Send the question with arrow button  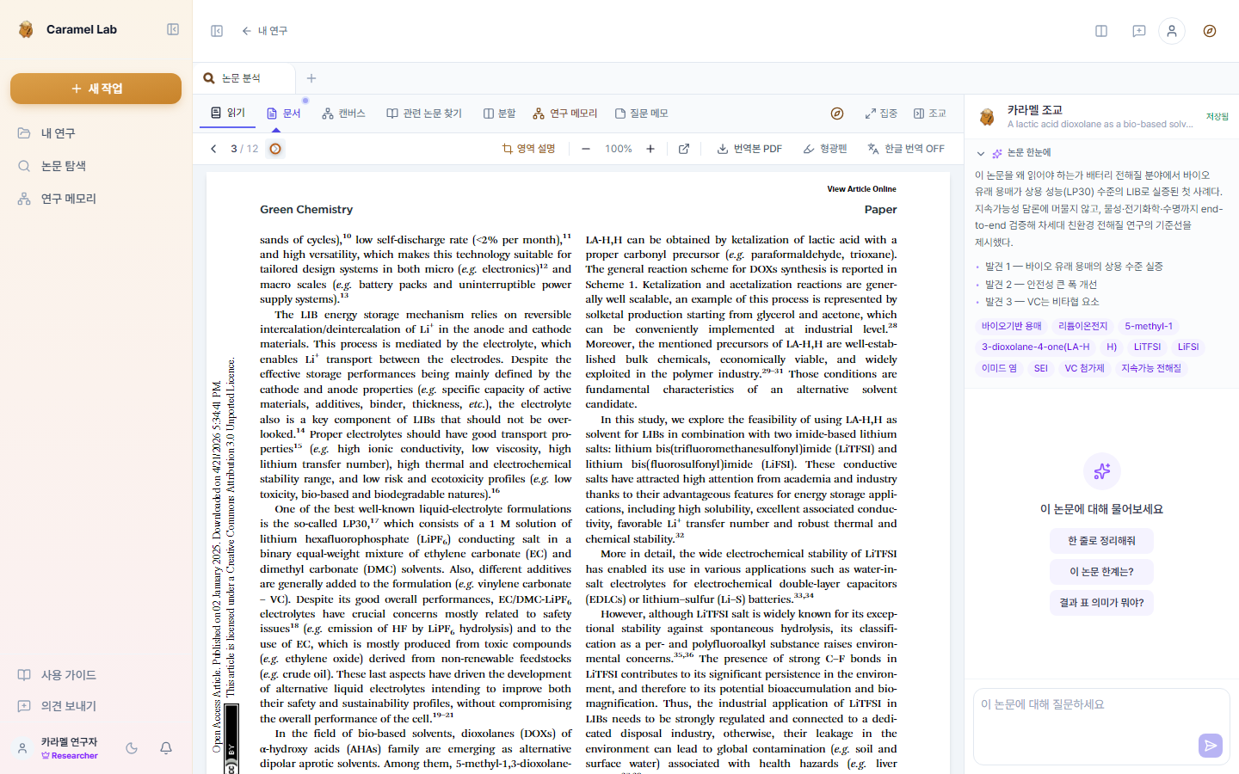[1211, 746]
